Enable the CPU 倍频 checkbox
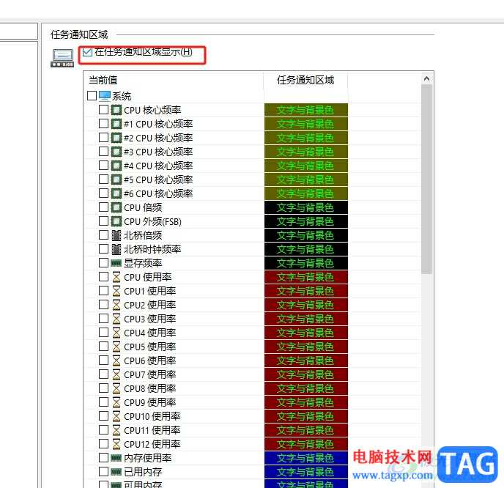This screenshot has width=504, height=488. pyautogui.click(x=103, y=207)
